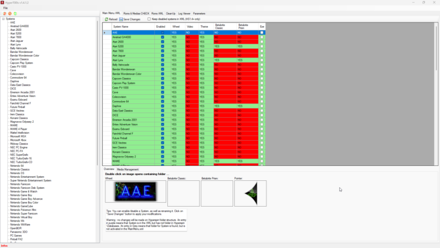Click the Save Changes button text
This screenshot has width=440, height=248.
pyautogui.click(x=132, y=19)
